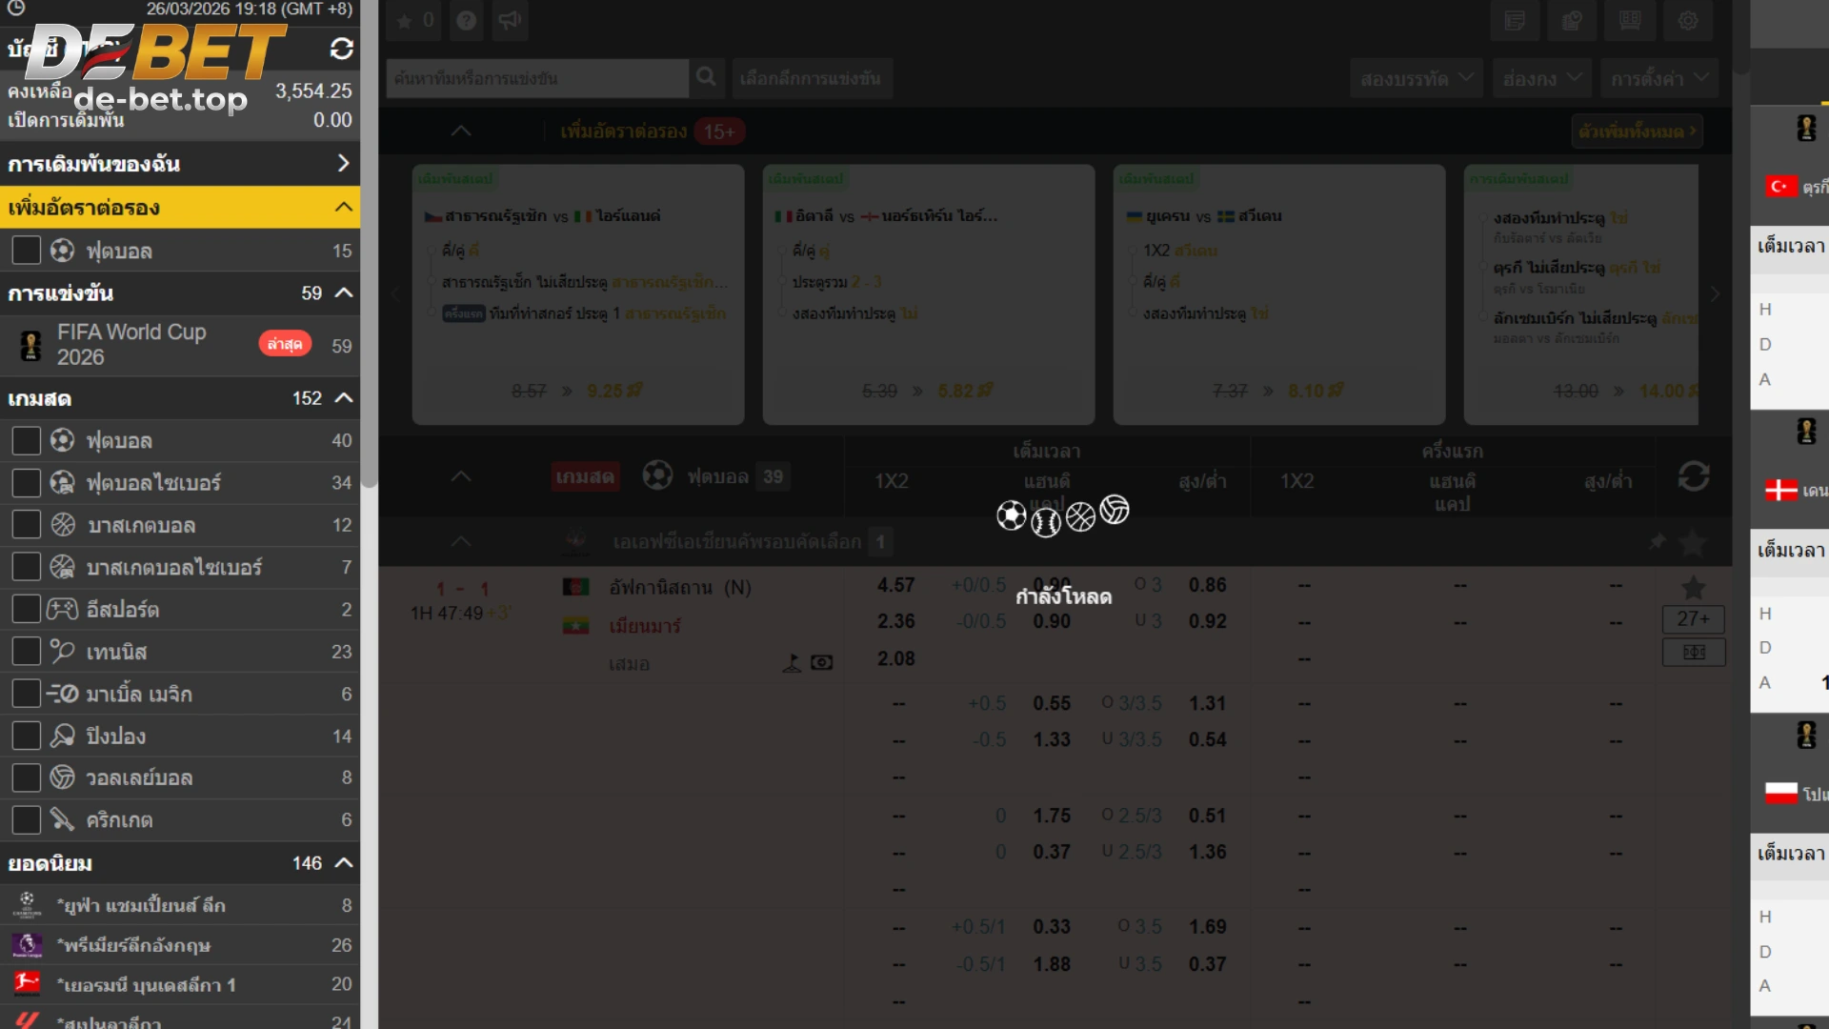Open the announcements megaphone icon

tap(511, 20)
